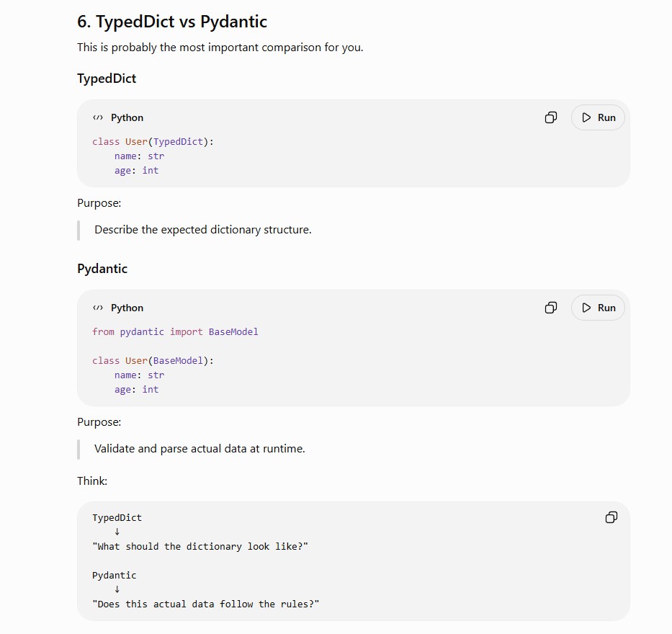
Task: Click quote 'Describe the expected dictionary structure.'
Action: 202,230
